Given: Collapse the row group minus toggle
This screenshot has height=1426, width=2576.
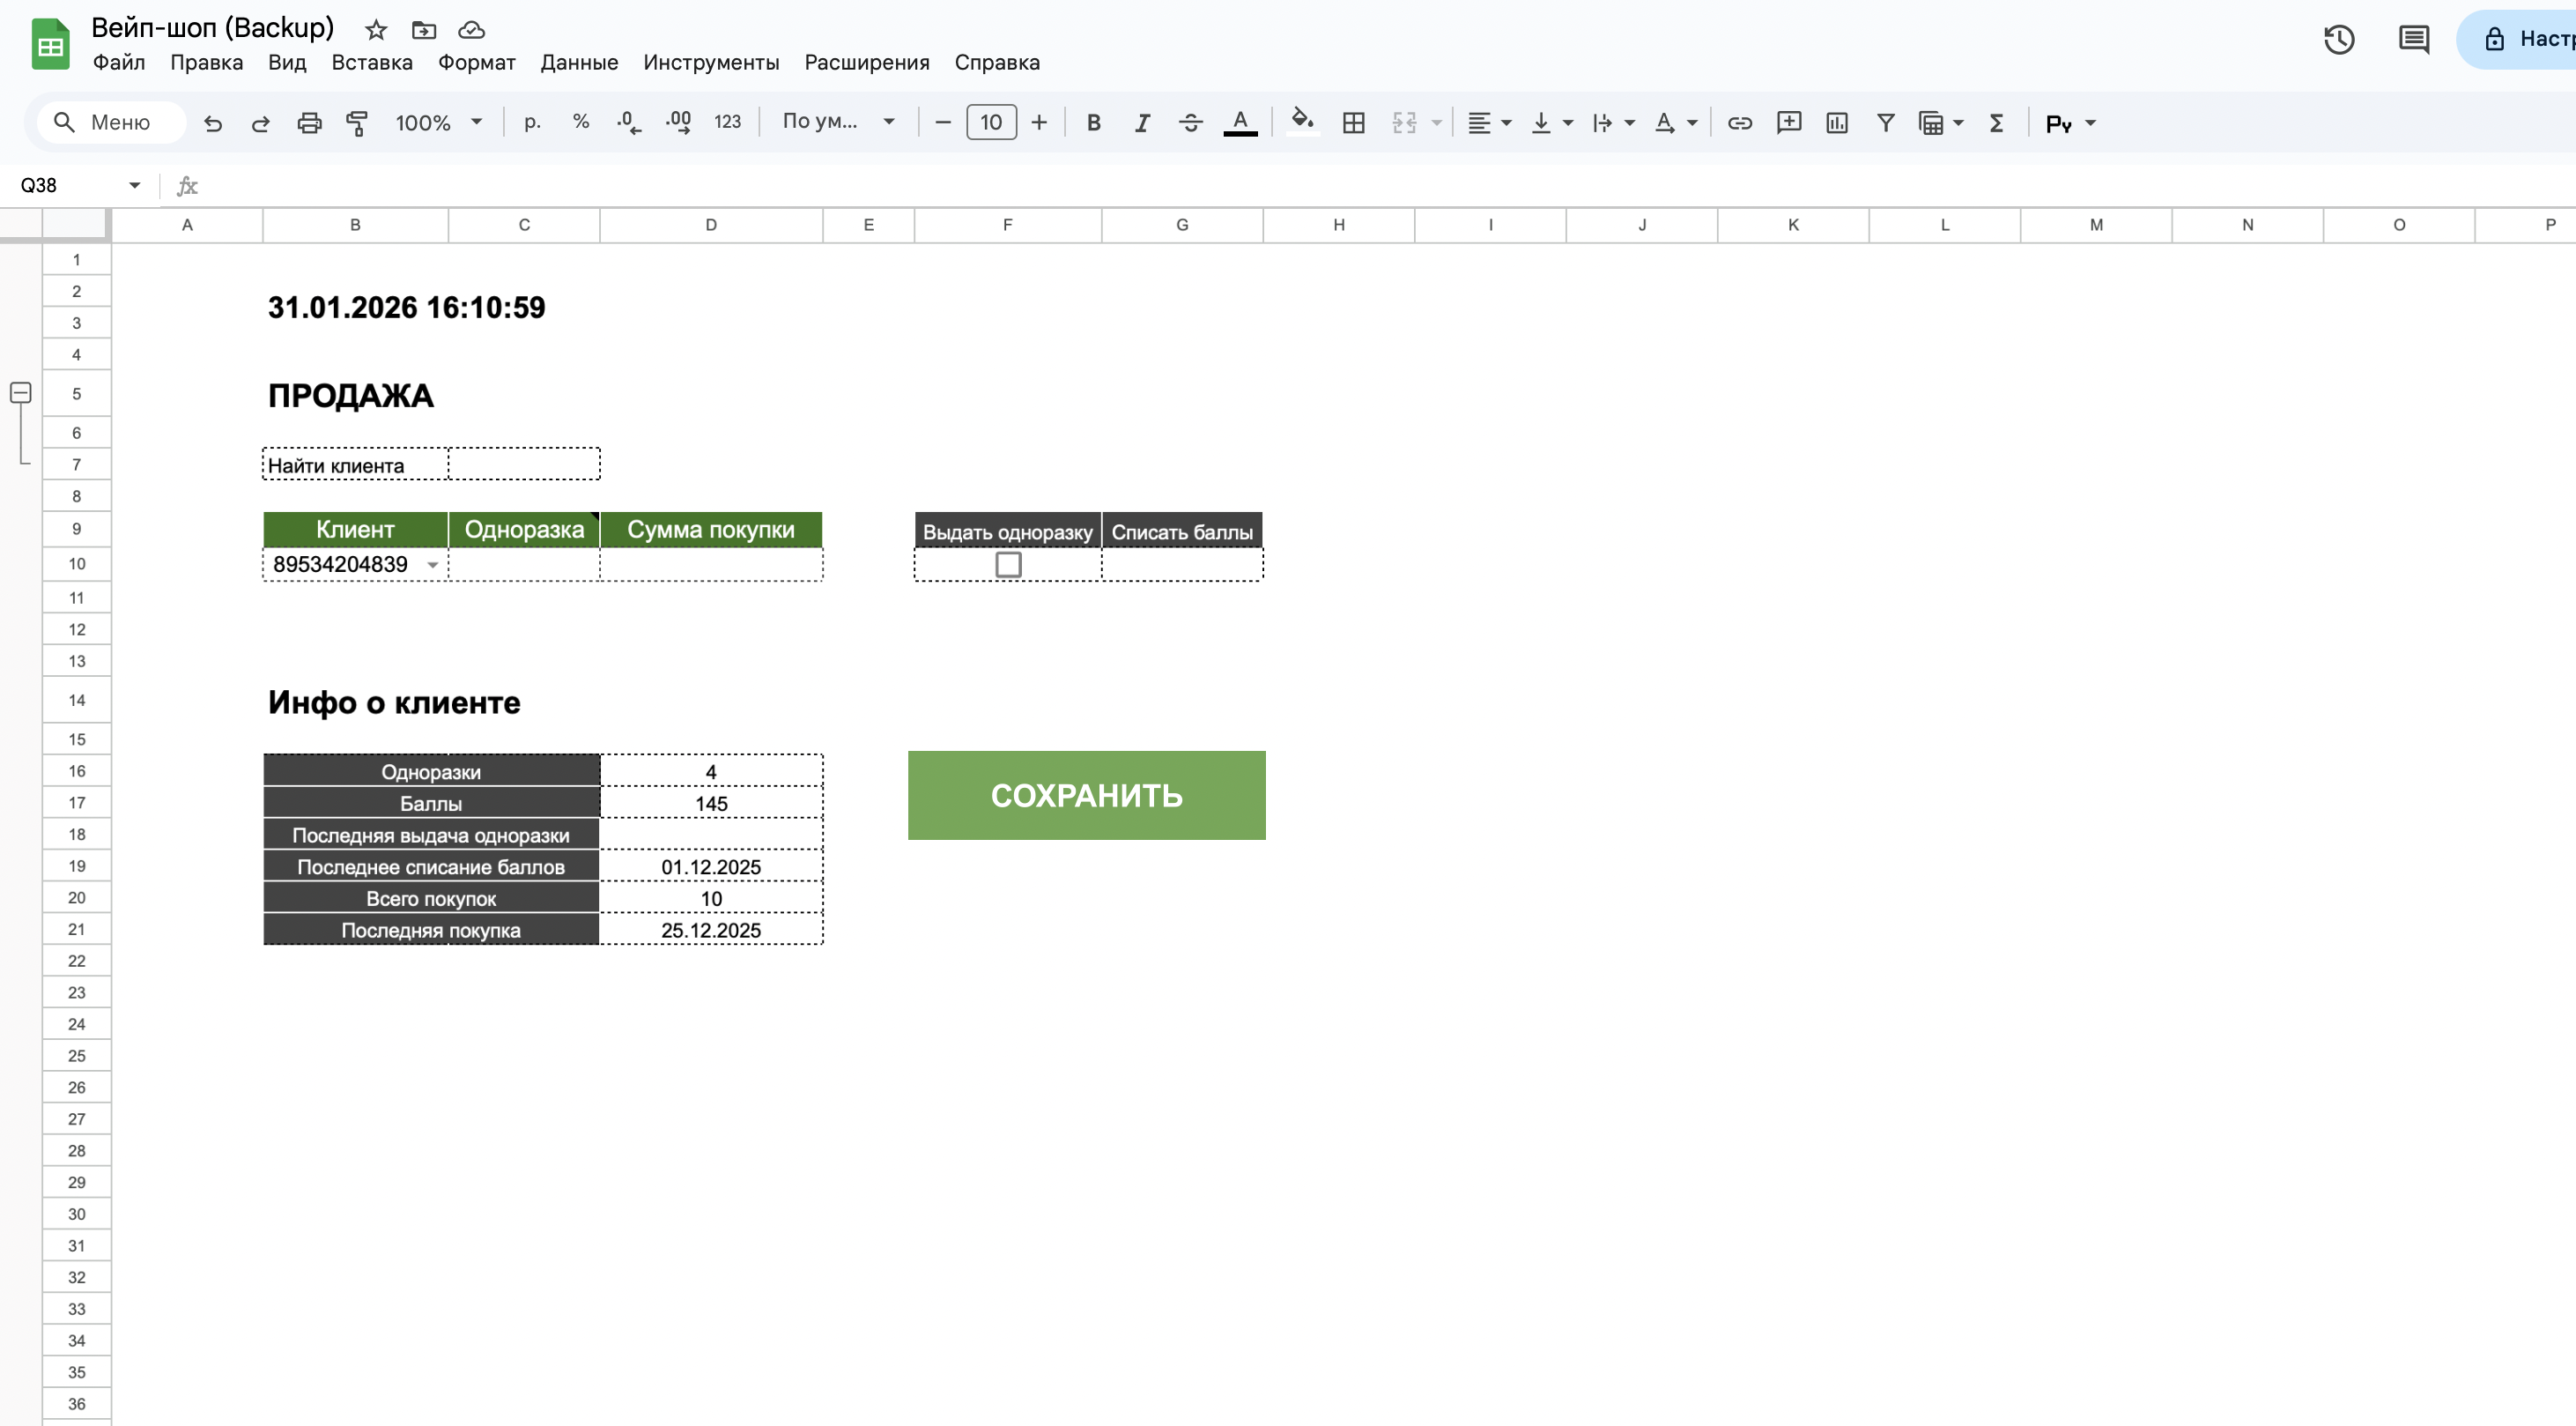Looking at the screenshot, I should [x=21, y=393].
